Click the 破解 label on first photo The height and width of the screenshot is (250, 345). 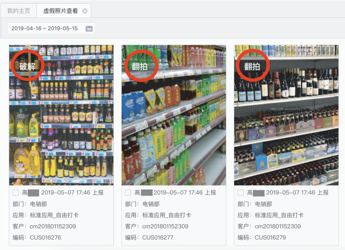pyautogui.click(x=27, y=66)
